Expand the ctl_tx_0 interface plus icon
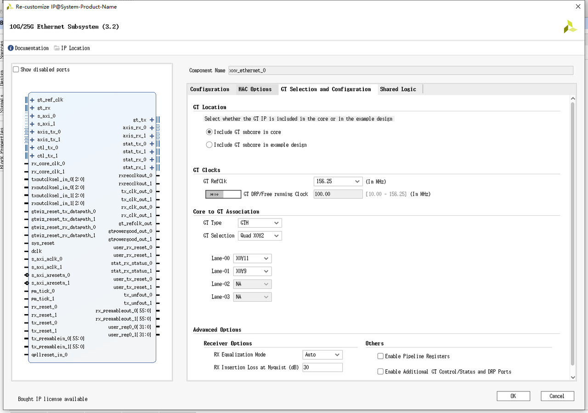This screenshot has width=588, height=413. tap(32, 148)
